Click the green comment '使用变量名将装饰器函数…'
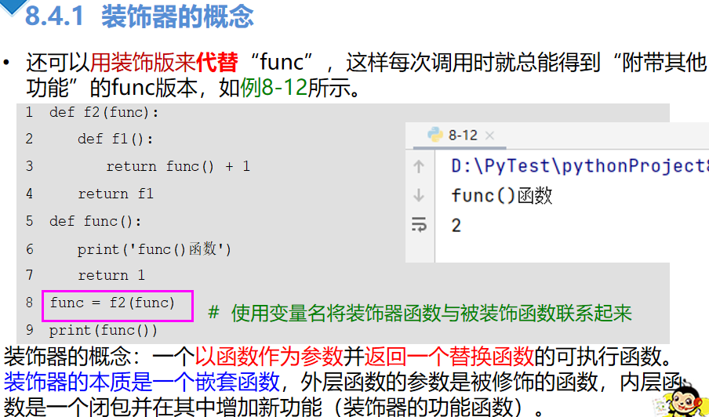Viewport: 709px width, 417px height. point(420,313)
